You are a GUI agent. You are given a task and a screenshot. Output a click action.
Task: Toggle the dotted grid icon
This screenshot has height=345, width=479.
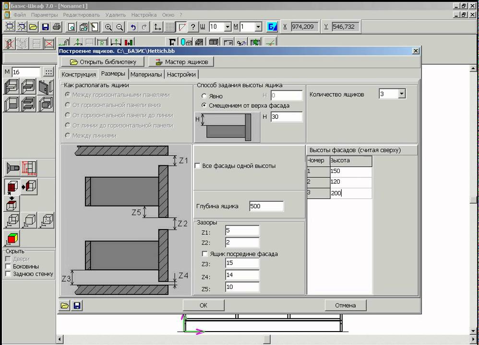coord(170,27)
